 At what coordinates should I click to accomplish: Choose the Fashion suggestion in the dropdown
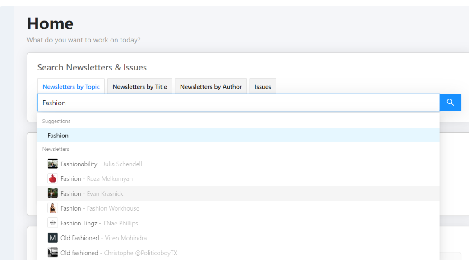(x=58, y=136)
